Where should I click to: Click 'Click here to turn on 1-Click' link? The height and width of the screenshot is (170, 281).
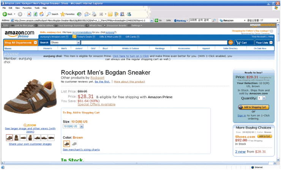131,56
